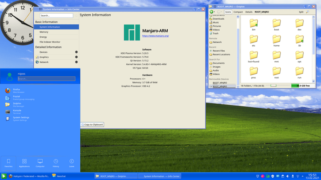Viewport: 321px width, 180px height.
Task: Select the lost+found folder
Action: pyautogui.click(x=254, y=55)
